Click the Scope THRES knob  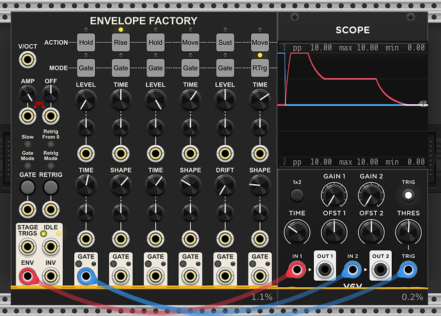click(x=408, y=232)
